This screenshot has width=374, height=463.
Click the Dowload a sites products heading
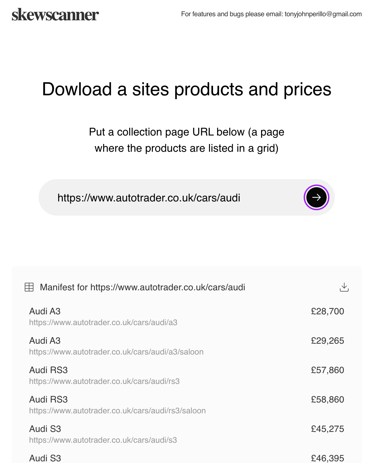pyautogui.click(x=187, y=90)
